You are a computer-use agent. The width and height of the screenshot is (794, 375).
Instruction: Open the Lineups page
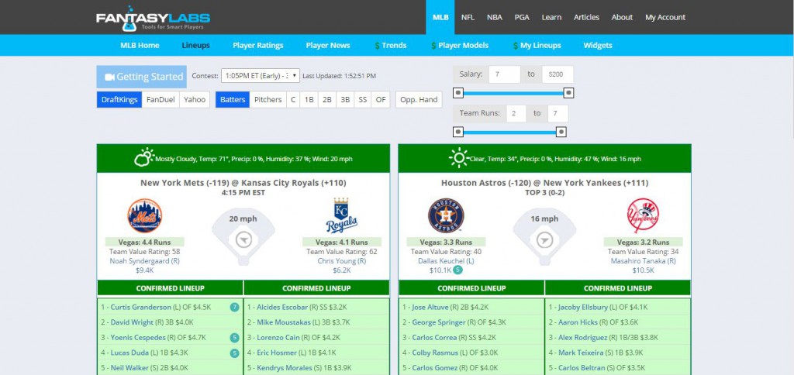[195, 46]
